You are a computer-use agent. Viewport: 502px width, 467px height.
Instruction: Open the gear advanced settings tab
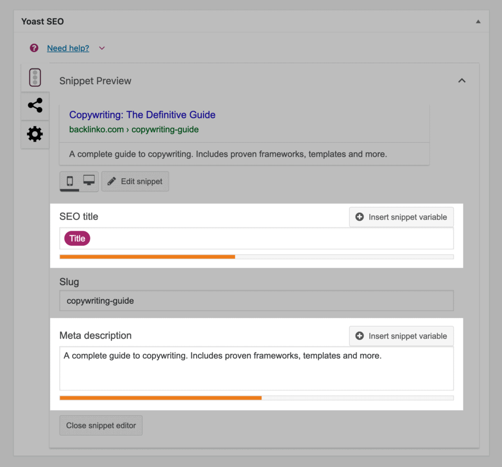35,134
